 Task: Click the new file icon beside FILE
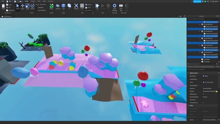(7, 1)
